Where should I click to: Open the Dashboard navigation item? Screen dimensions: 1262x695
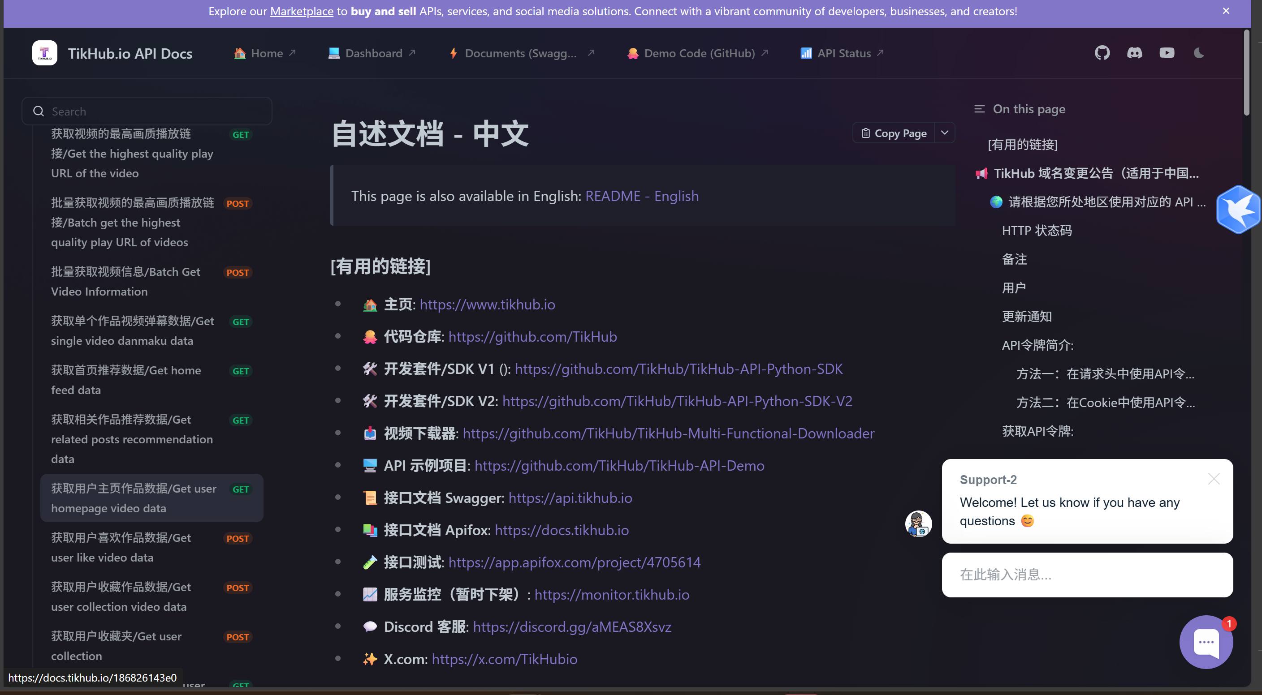[373, 53]
